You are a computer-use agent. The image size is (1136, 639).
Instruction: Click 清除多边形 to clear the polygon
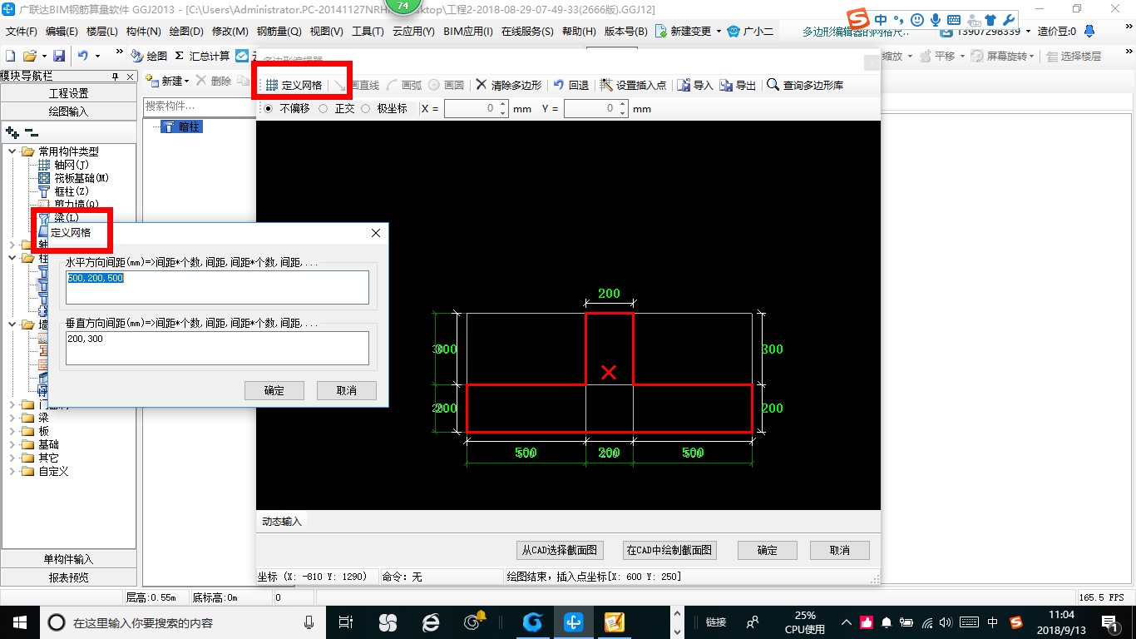point(508,85)
